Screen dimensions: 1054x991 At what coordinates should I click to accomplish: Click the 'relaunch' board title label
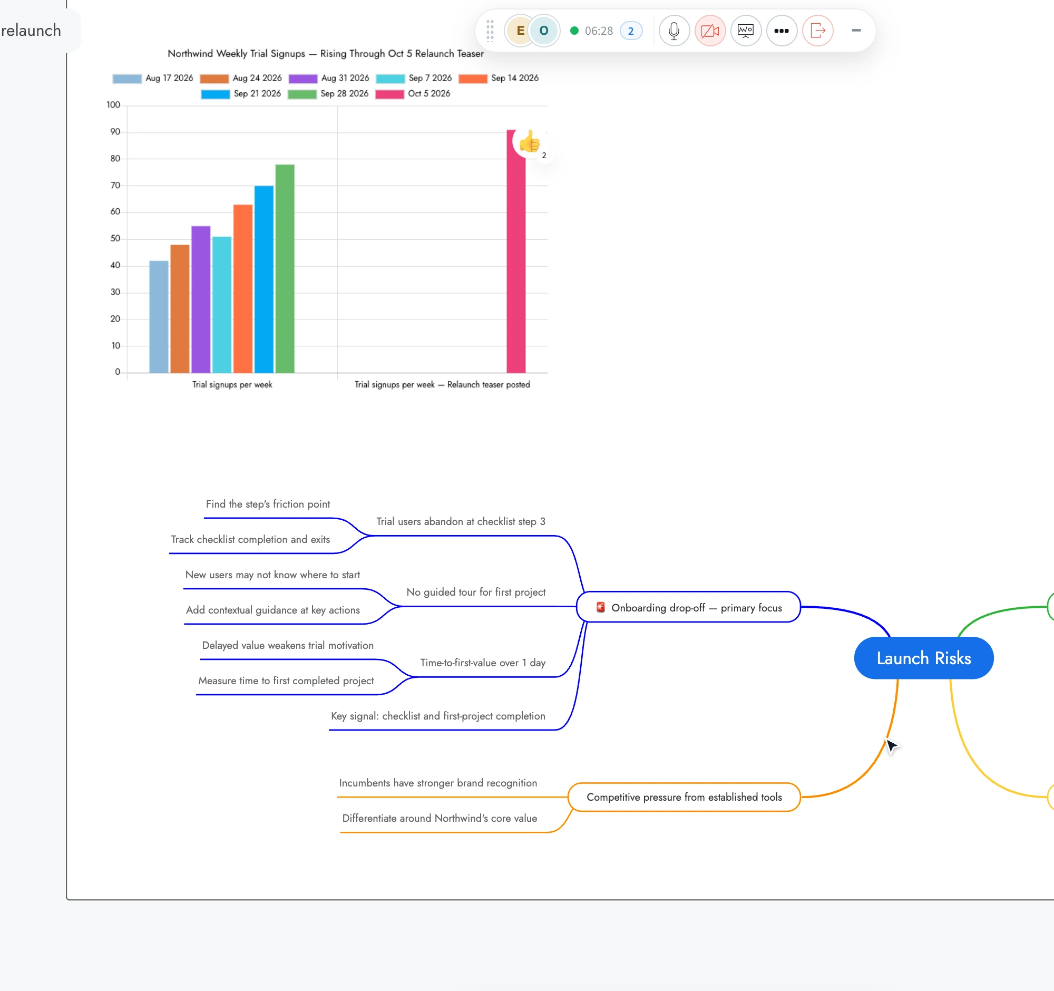[x=31, y=31]
